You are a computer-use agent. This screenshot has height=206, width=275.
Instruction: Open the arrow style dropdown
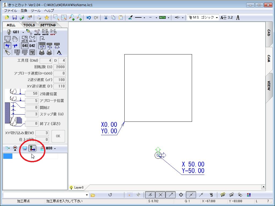click(183, 18)
